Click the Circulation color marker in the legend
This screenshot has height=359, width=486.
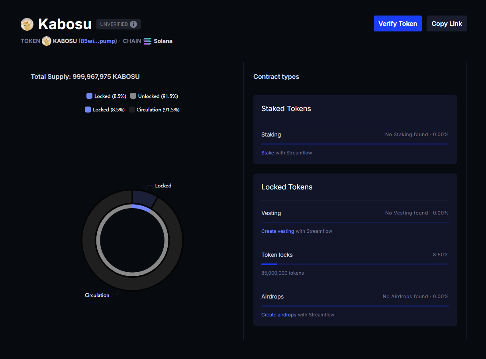click(x=131, y=109)
